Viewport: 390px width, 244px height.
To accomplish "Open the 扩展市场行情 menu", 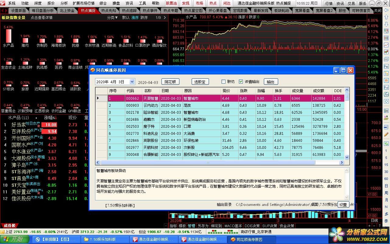I will [83, 3].
